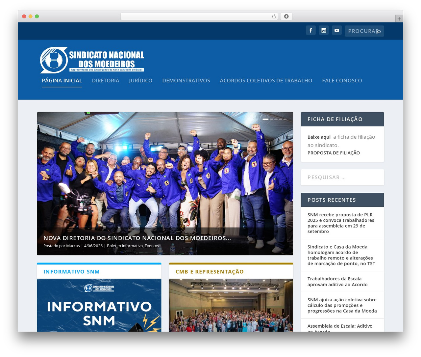Select Demonstrativos in the navigation
421x357 pixels.
tap(186, 80)
